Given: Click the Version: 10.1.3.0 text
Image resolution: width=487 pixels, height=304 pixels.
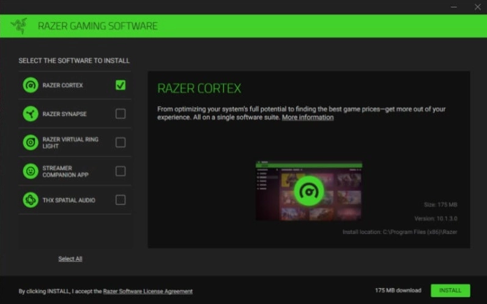Looking at the screenshot, I should point(436,218).
